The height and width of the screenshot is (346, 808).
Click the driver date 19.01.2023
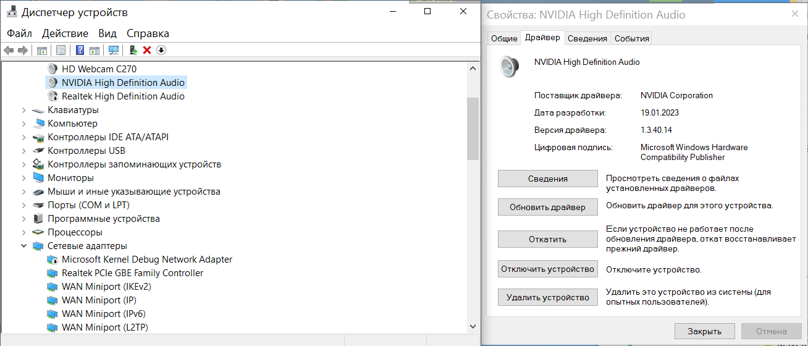pyautogui.click(x=661, y=113)
